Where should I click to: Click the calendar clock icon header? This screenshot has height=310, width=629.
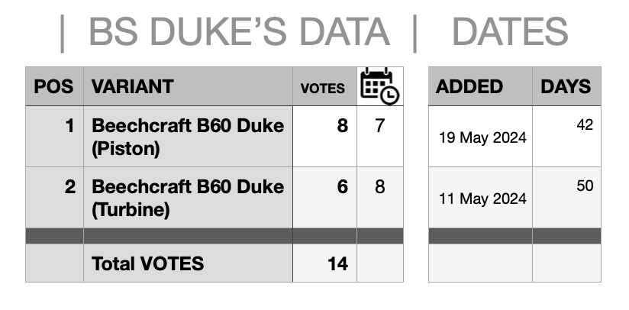tap(379, 86)
